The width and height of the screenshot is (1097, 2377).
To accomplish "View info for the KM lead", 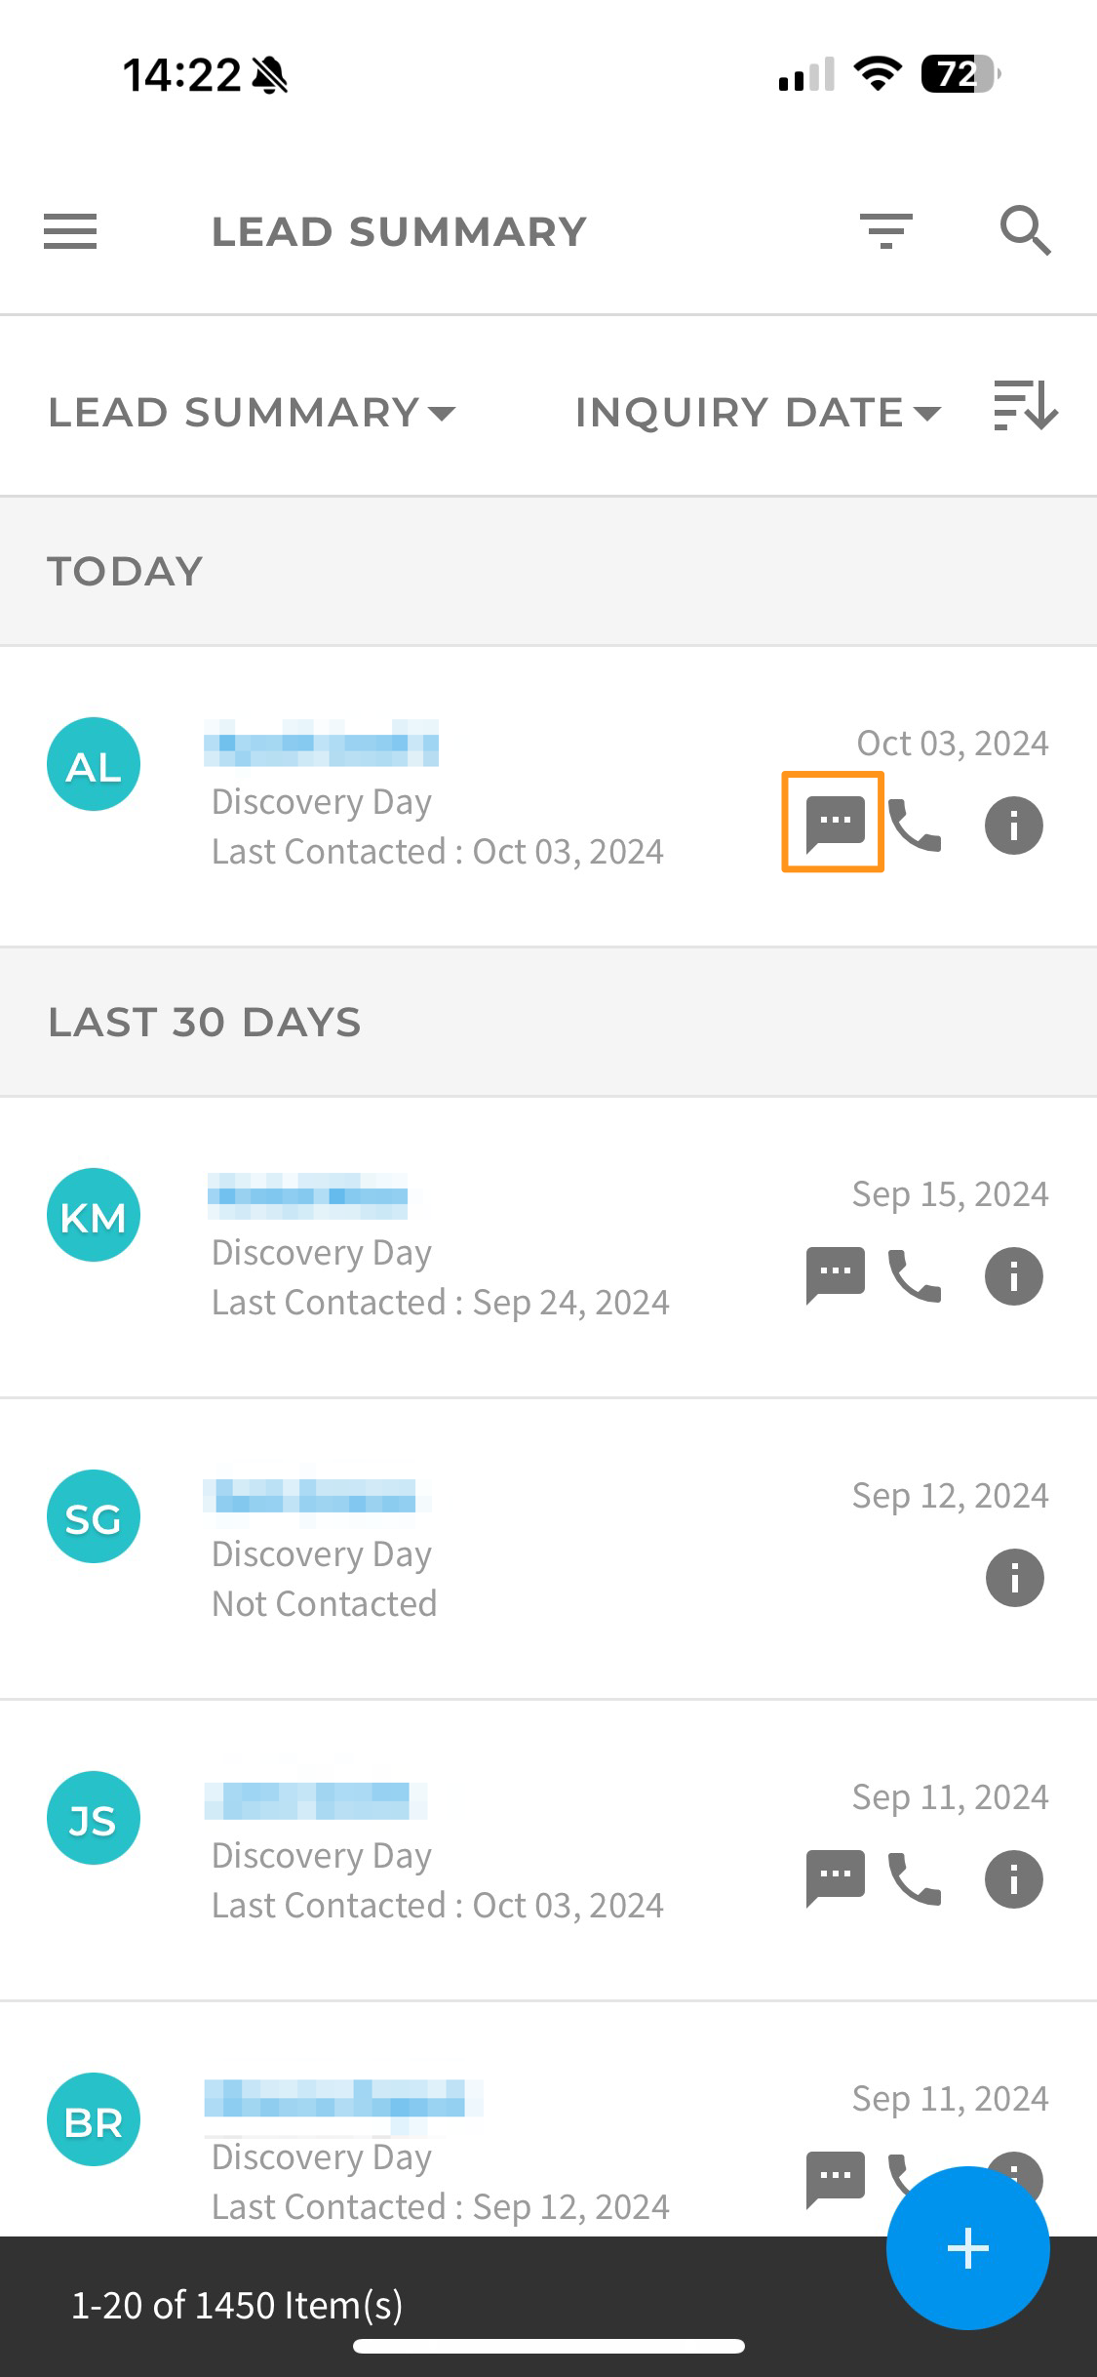I will point(1014,1276).
